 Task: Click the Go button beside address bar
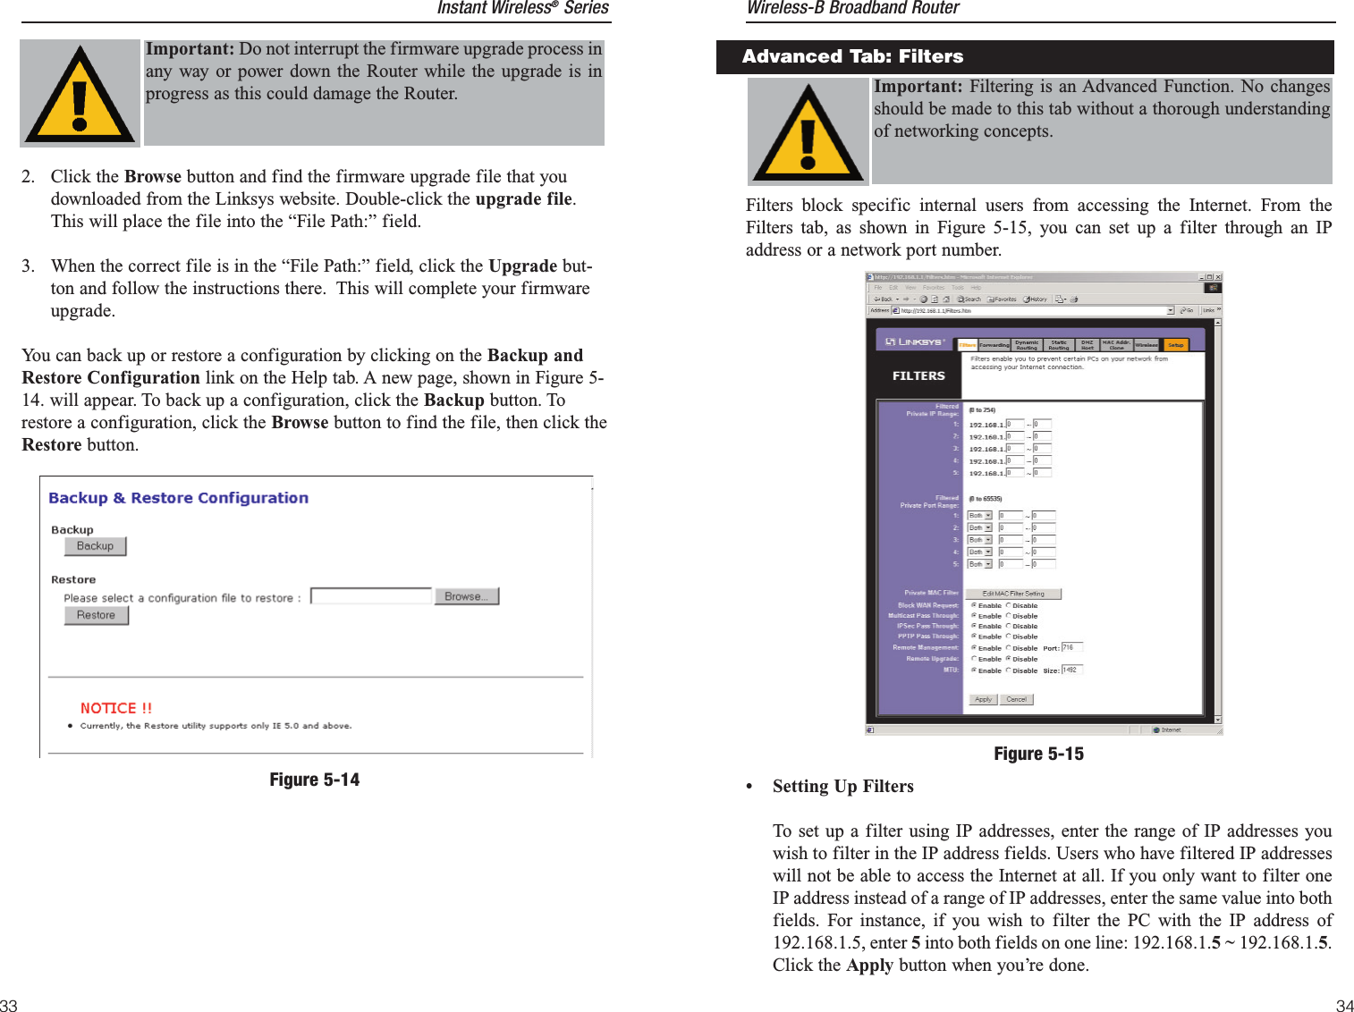(1187, 310)
